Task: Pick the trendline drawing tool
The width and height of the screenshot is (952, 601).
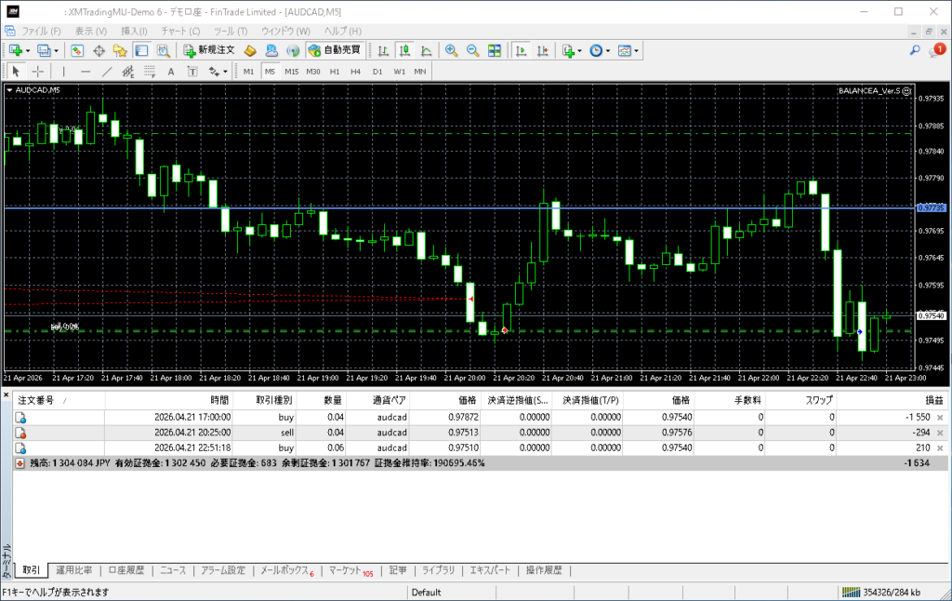Action: (107, 72)
